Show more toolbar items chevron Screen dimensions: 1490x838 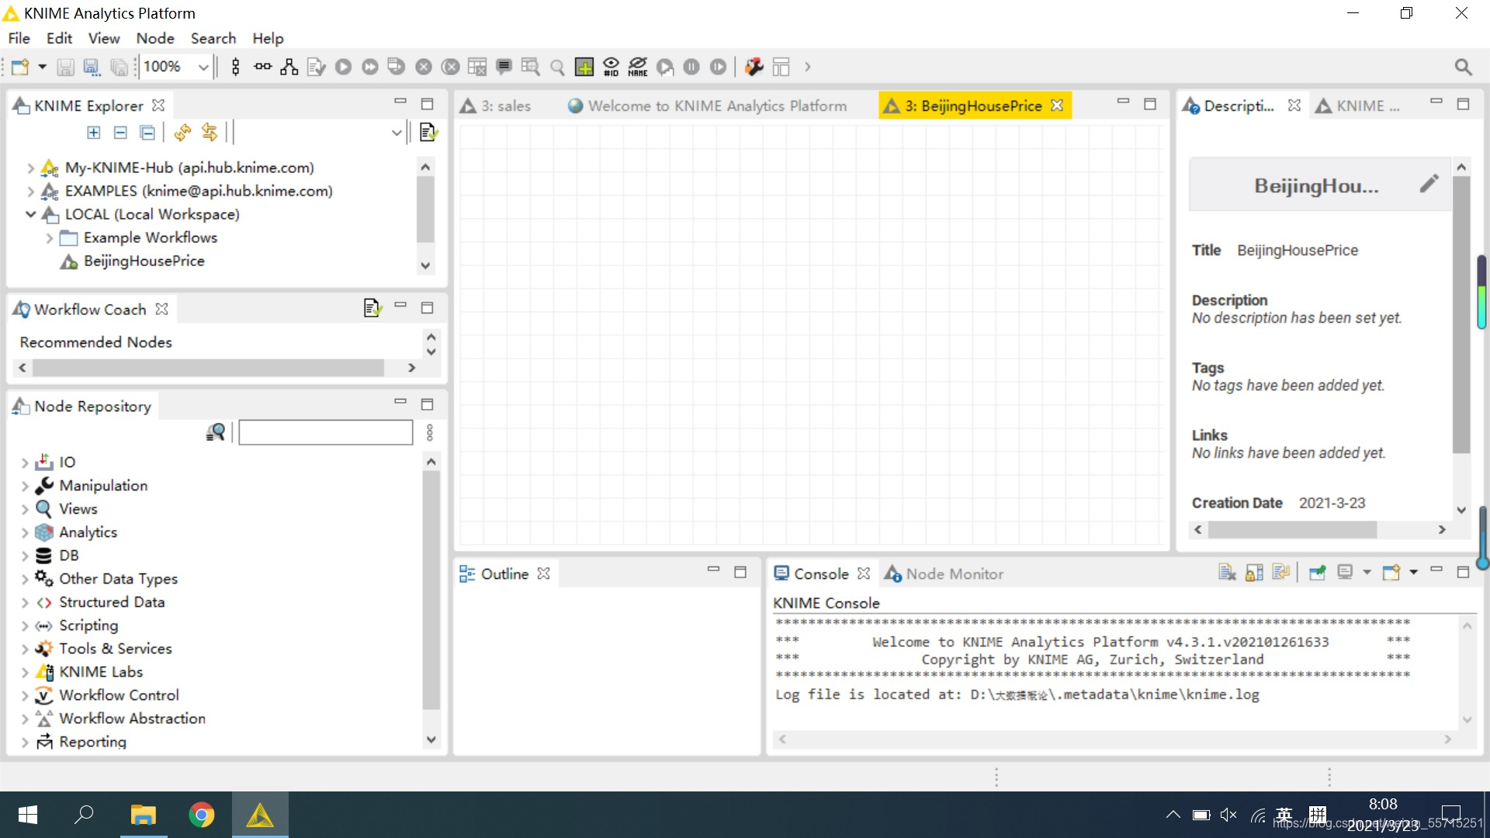click(x=808, y=68)
